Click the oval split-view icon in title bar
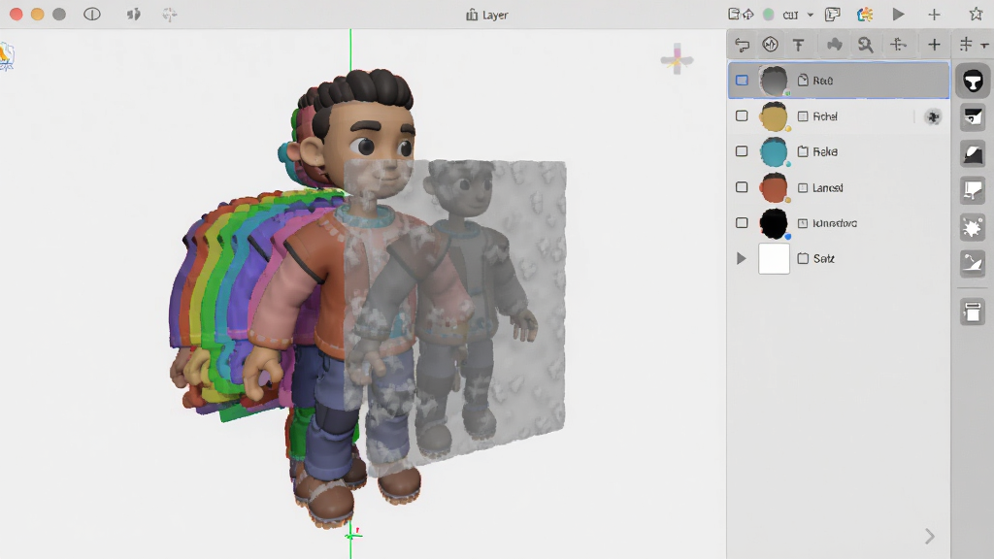 92,14
